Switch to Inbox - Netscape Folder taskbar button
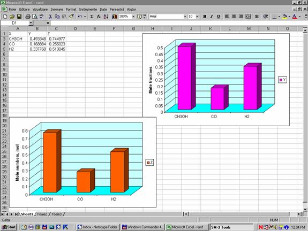The height and width of the screenshot is (231, 308). pos(97,227)
